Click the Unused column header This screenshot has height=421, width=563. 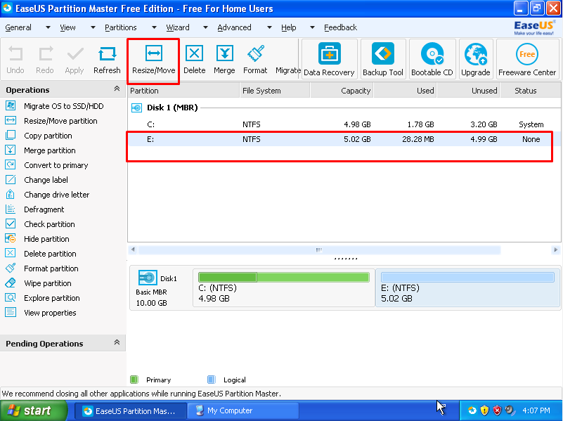pos(468,91)
